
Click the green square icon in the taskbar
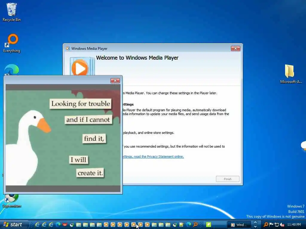(x=209, y=225)
